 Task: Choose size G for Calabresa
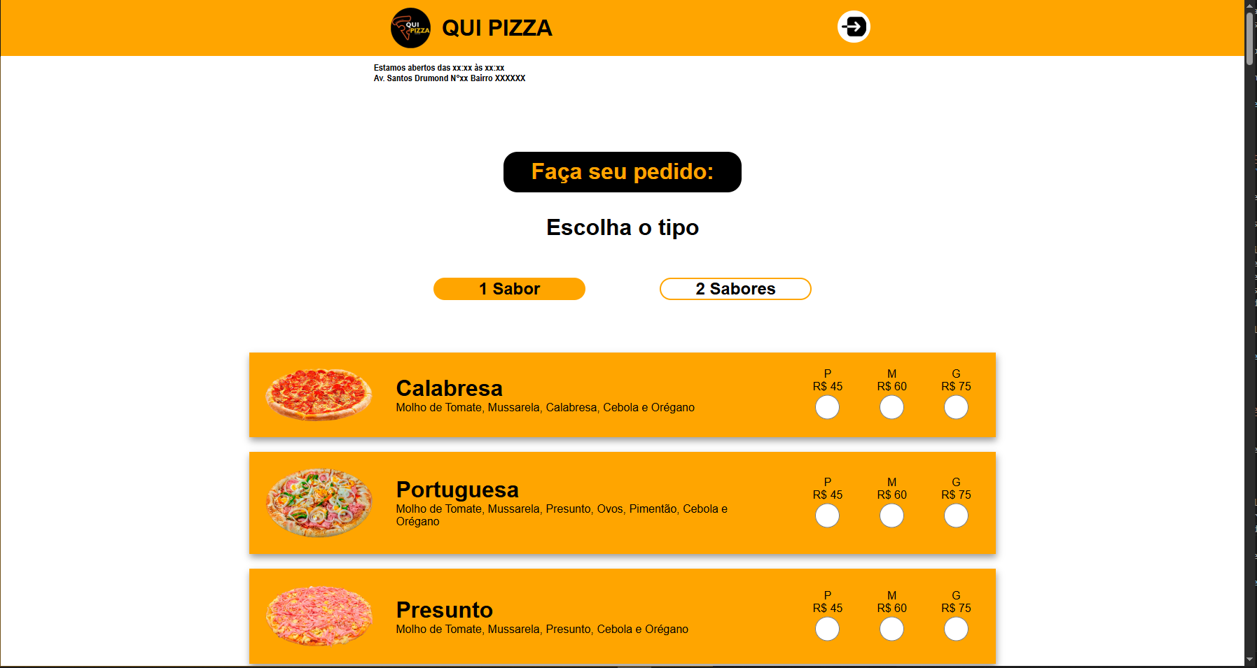[956, 407]
